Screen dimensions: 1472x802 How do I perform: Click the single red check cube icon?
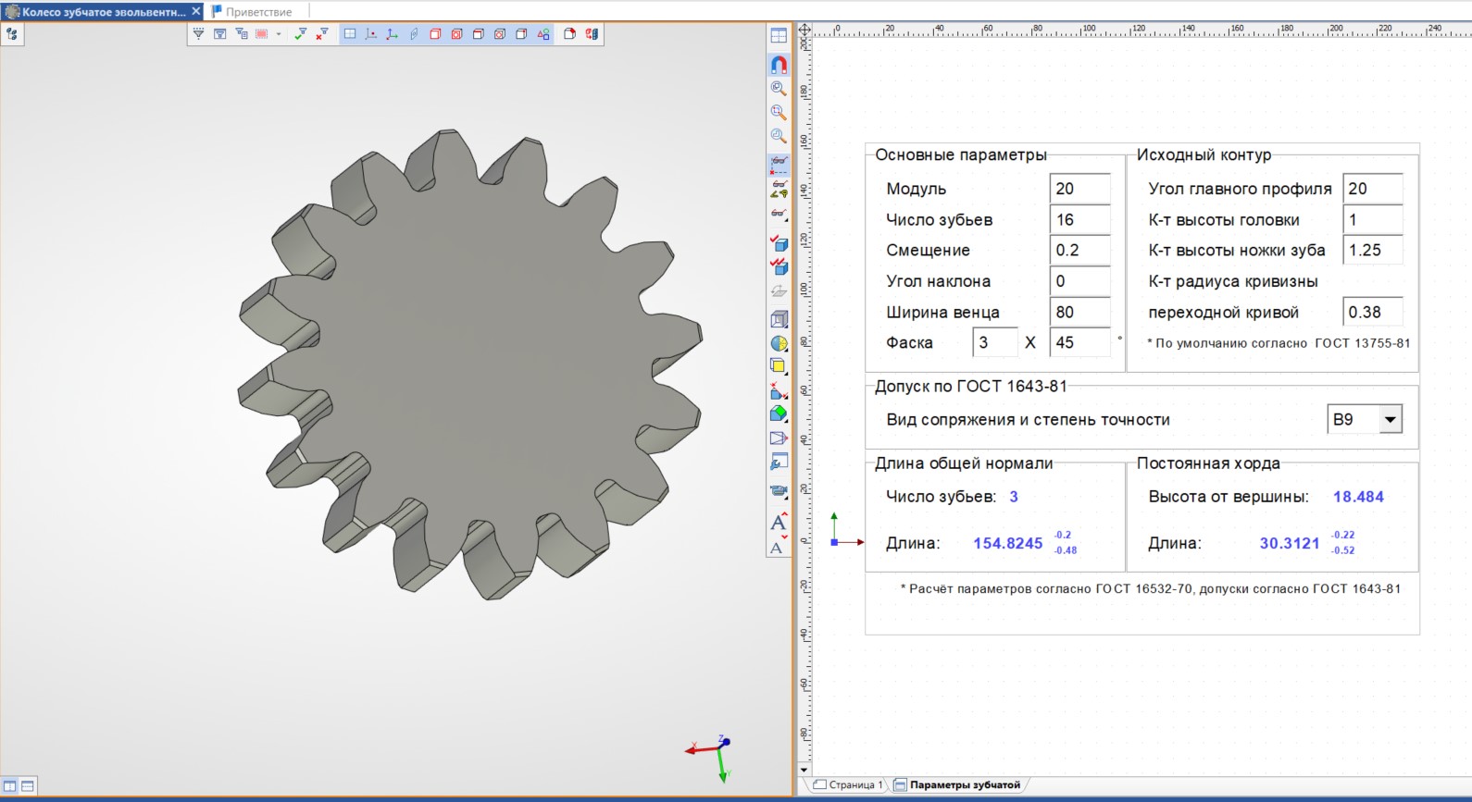point(779,243)
